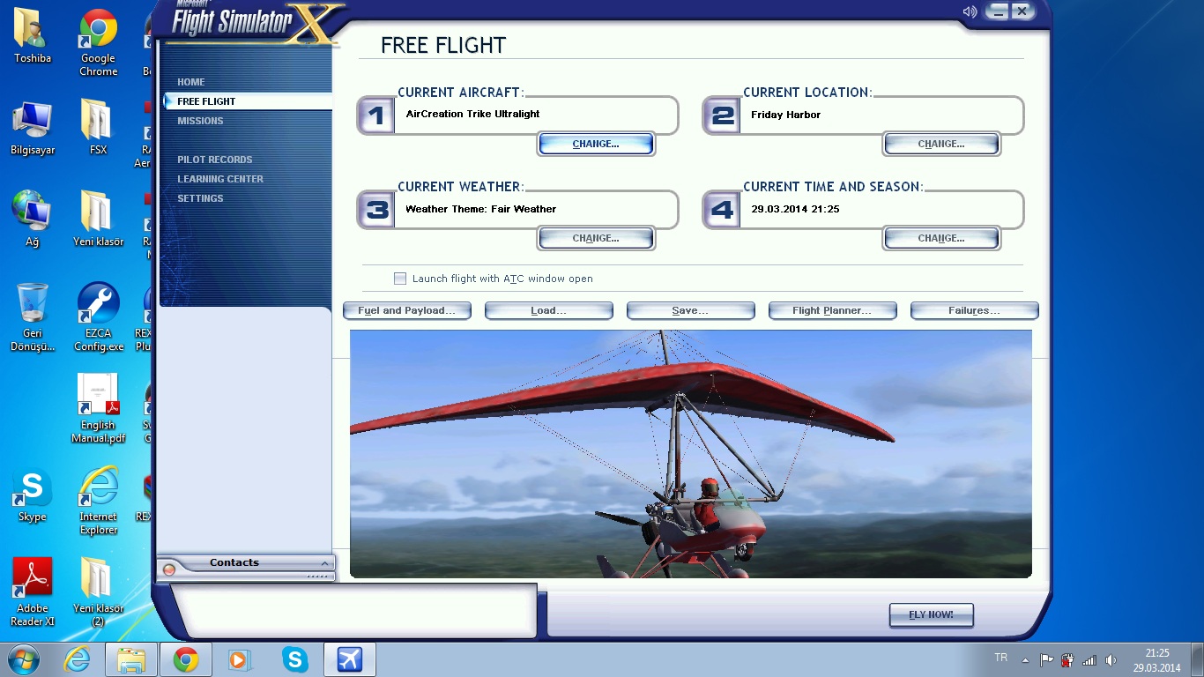Click Skype in the taskbar
Image resolution: width=1204 pixels, height=677 pixels.
pyautogui.click(x=294, y=659)
